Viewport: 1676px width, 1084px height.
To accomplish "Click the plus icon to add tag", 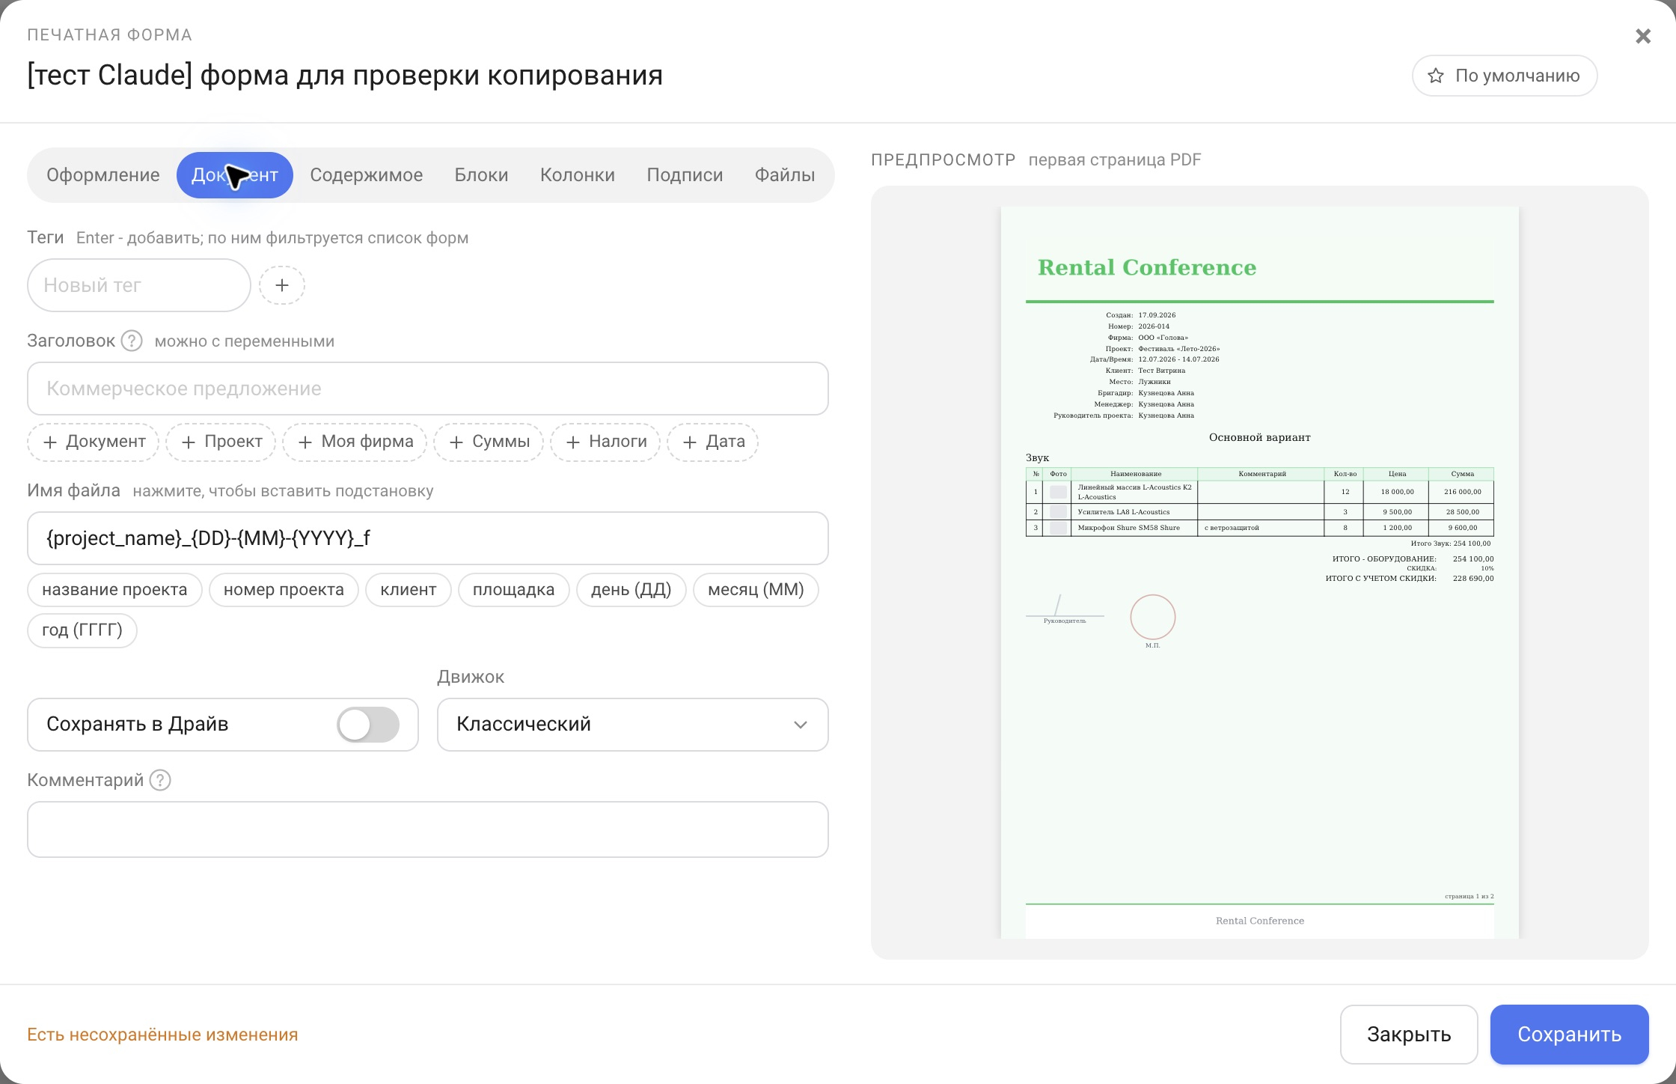I will [x=282, y=285].
